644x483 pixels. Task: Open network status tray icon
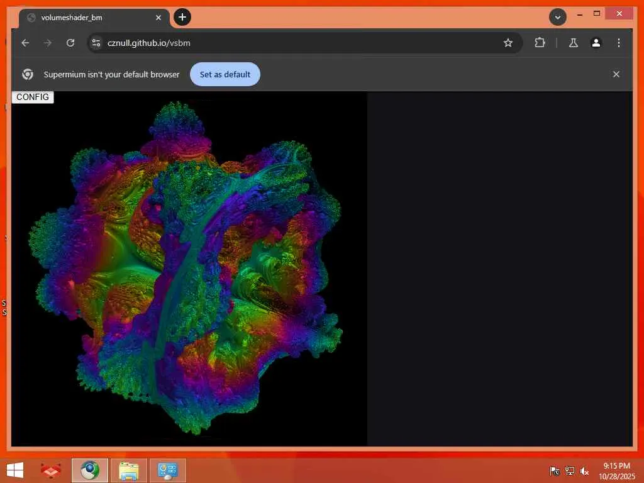pyautogui.click(x=570, y=470)
